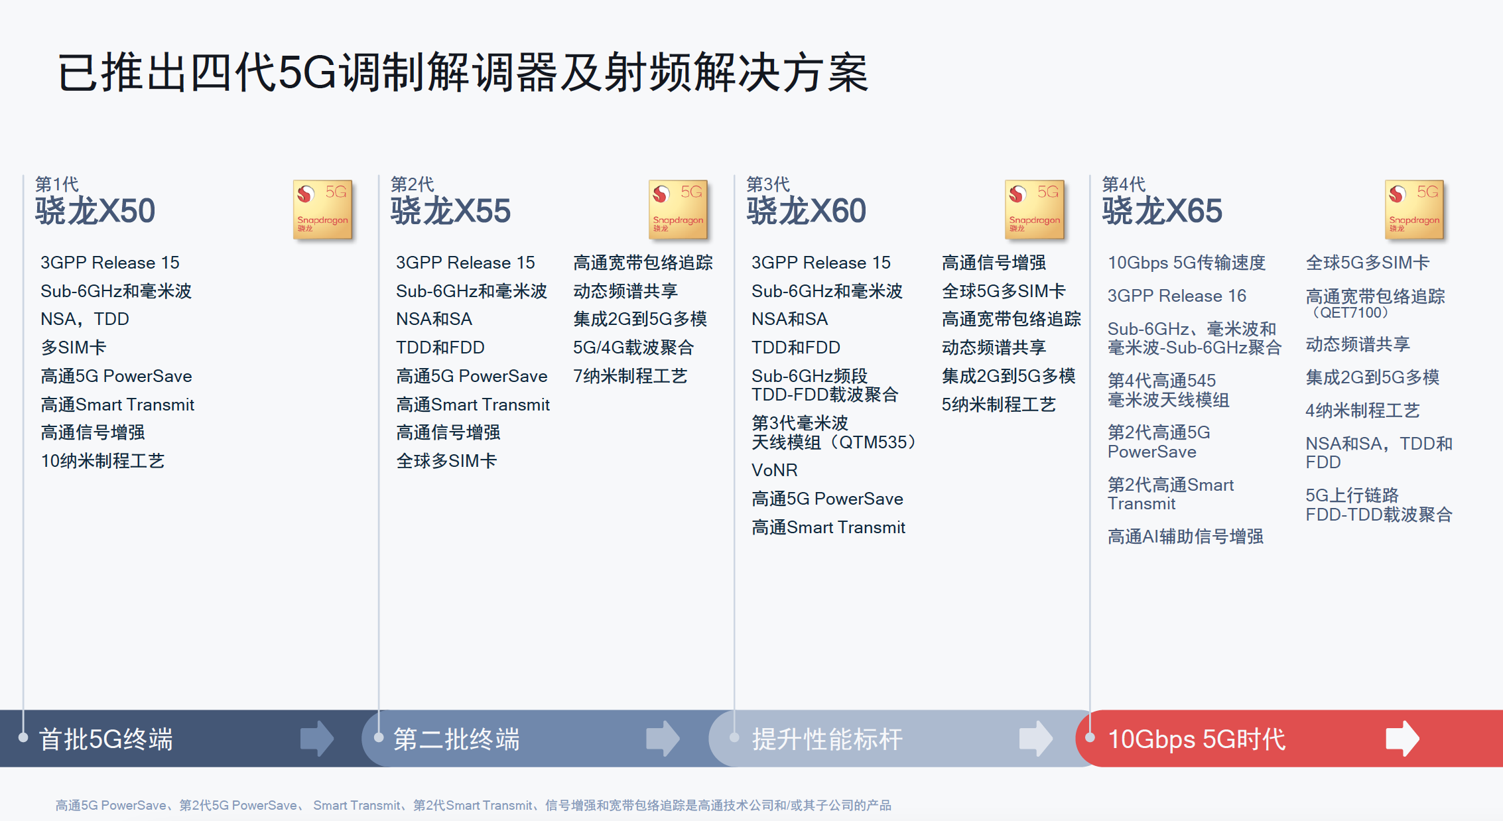Click the 第3代 generation label
The height and width of the screenshot is (821, 1503).
point(767,184)
